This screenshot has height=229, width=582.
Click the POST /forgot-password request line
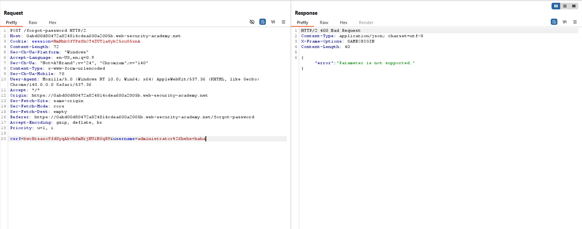(48, 31)
